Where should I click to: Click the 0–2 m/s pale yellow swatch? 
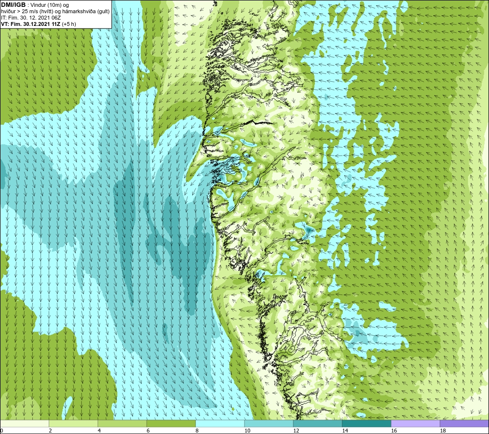pos(24,423)
